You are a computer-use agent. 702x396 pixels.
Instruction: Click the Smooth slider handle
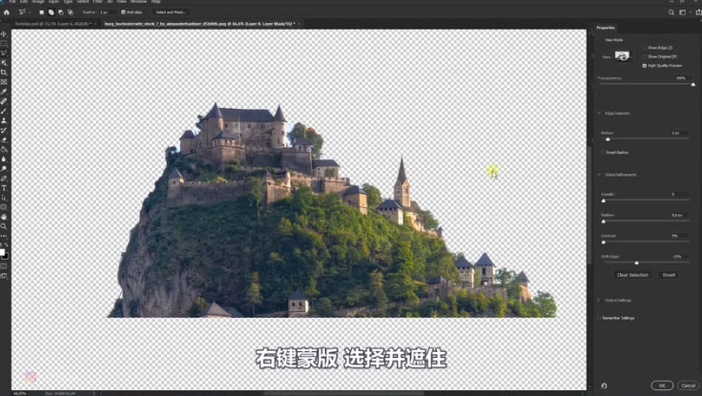point(604,200)
